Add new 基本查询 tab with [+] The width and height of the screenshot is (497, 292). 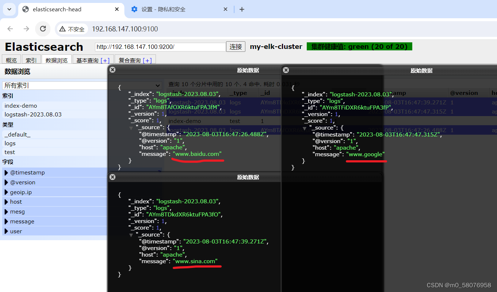105,60
